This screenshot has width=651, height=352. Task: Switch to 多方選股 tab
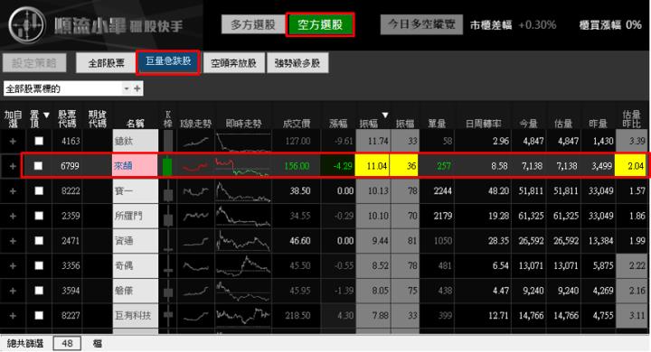click(253, 24)
